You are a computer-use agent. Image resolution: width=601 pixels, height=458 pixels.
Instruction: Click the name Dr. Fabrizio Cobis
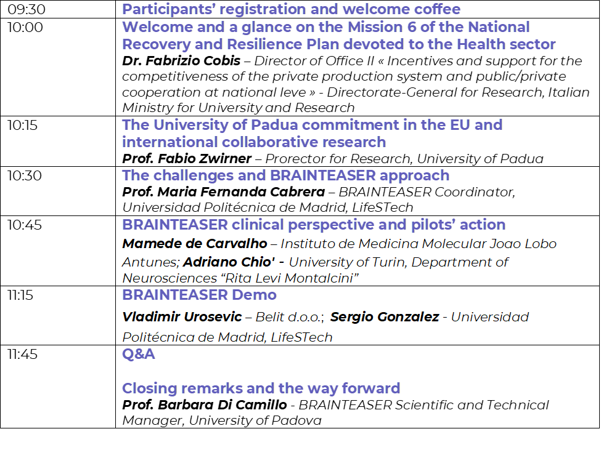pyautogui.click(x=181, y=61)
